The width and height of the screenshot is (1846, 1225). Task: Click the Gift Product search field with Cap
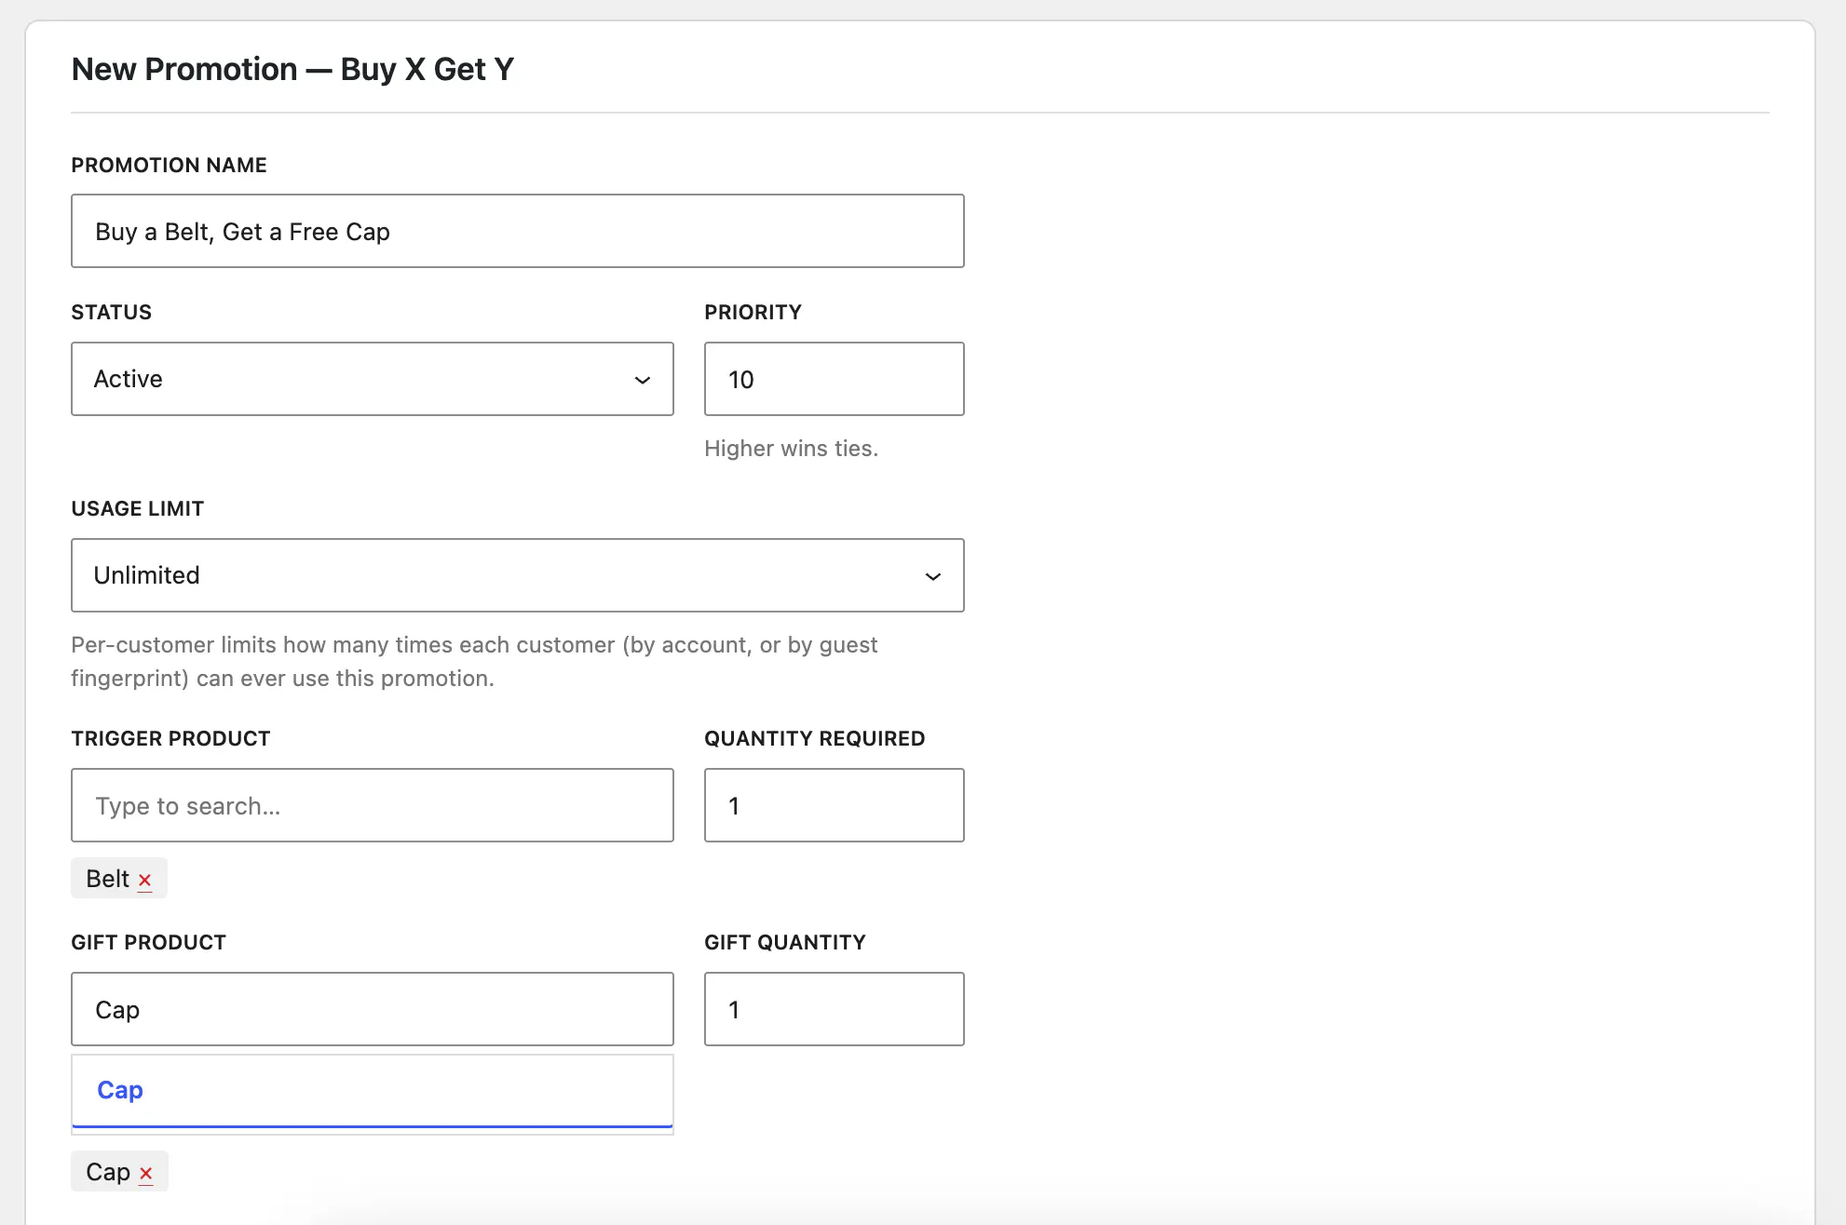coord(373,1009)
